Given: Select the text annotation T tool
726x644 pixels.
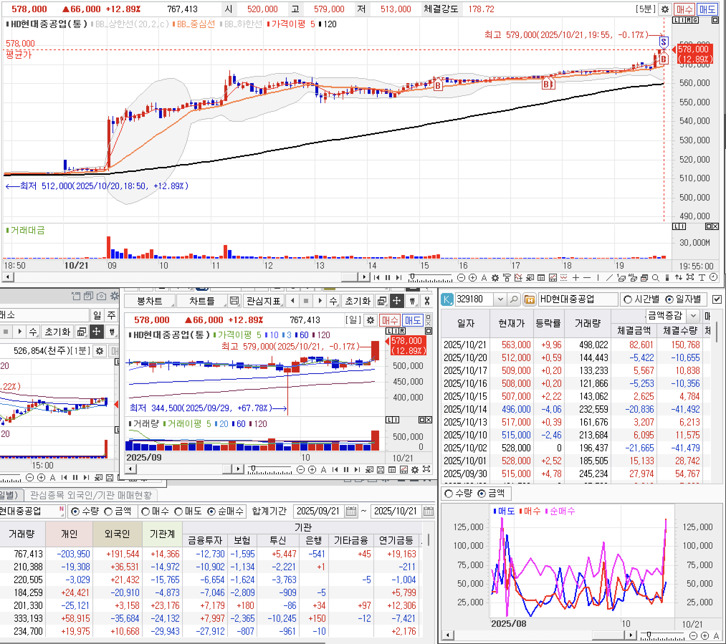Looking at the screenshot, I should tap(702, 278).
